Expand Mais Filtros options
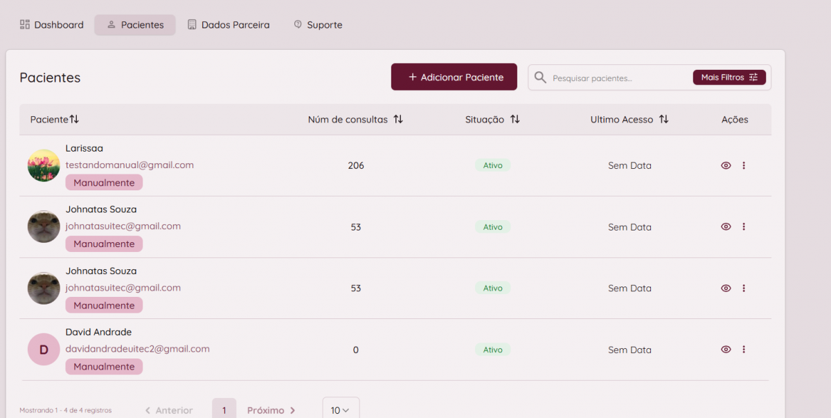The height and width of the screenshot is (418, 831). coord(729,78)
